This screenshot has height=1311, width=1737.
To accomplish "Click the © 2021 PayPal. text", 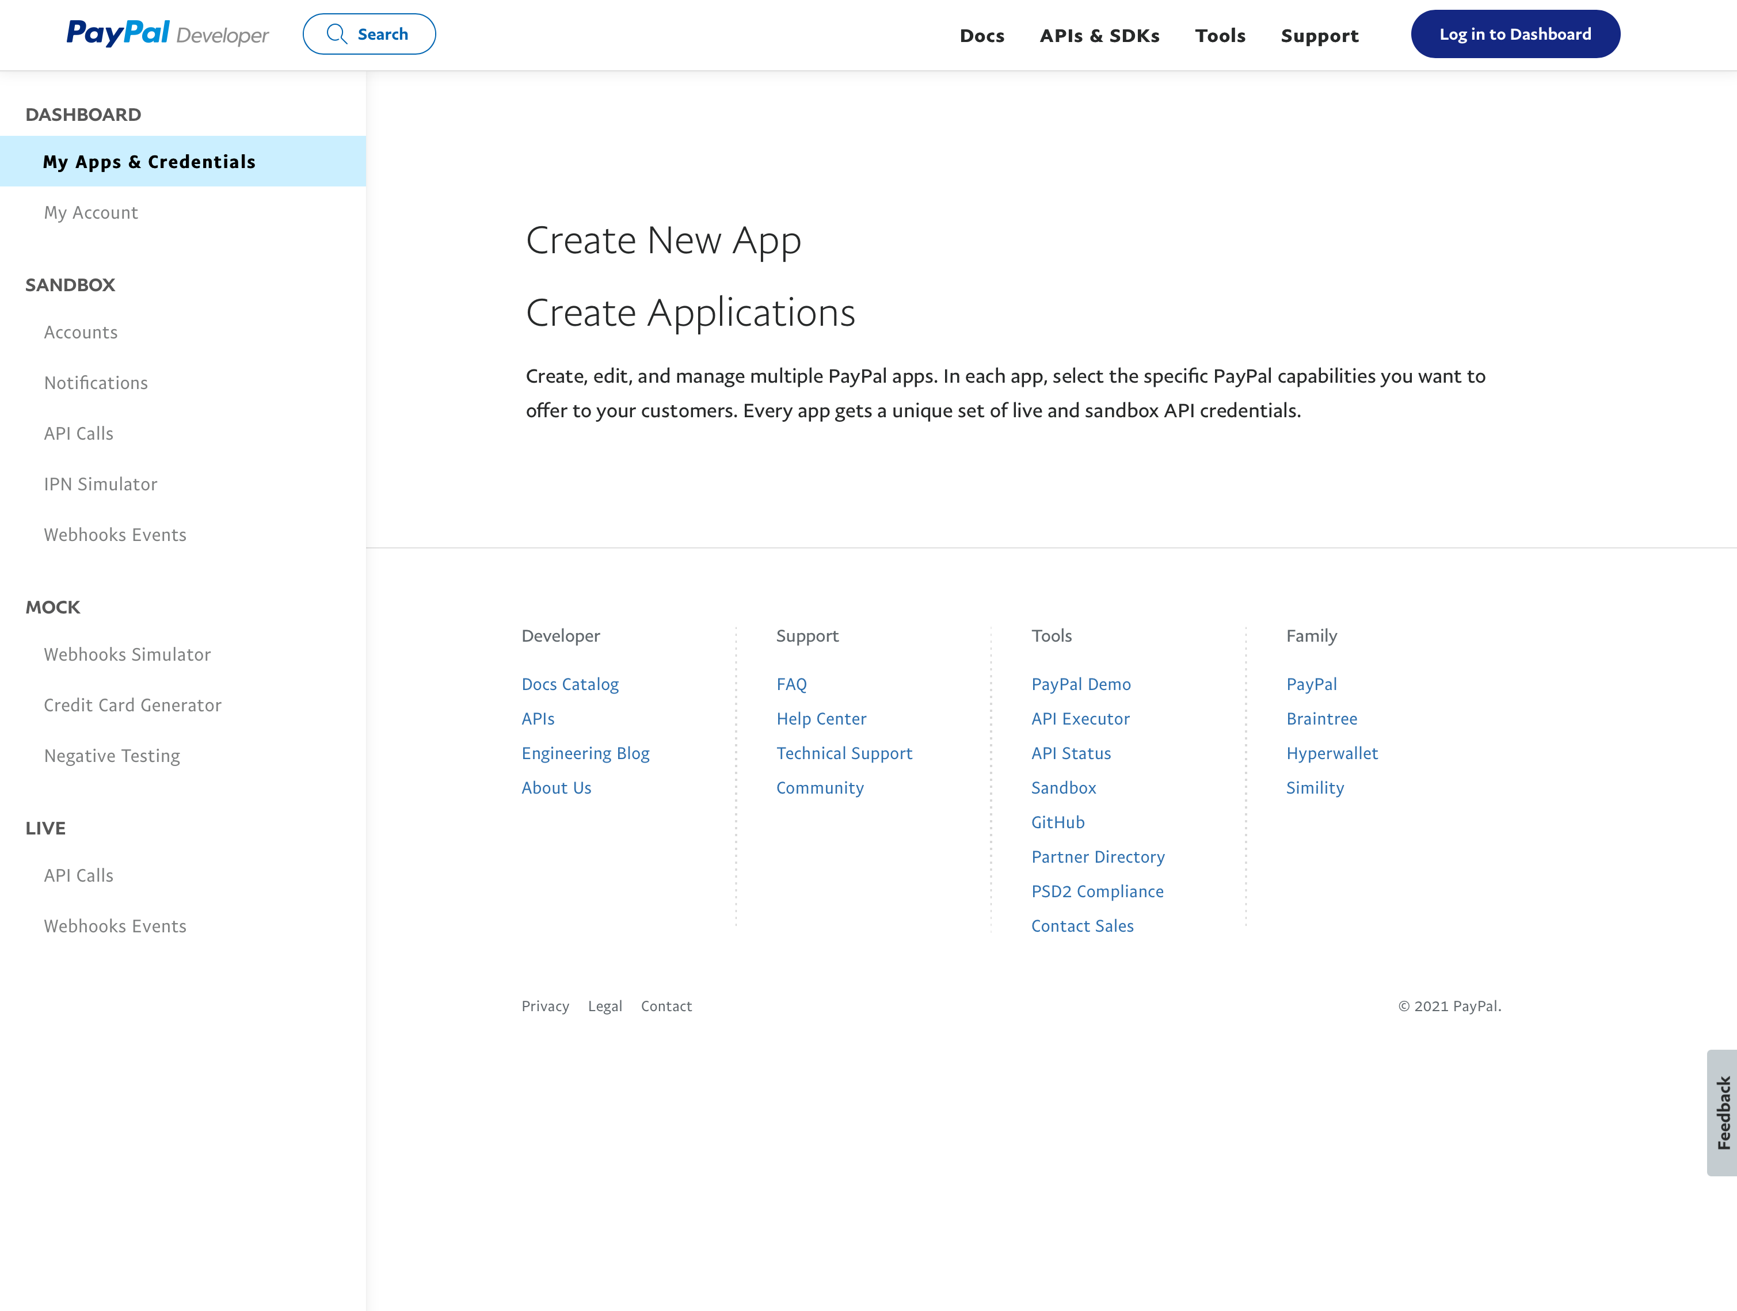I will point(1450,1007).
